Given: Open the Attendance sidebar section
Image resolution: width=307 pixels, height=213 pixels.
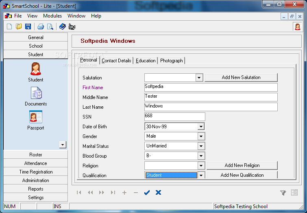Looking at the screenshot, I should [36, 163].
